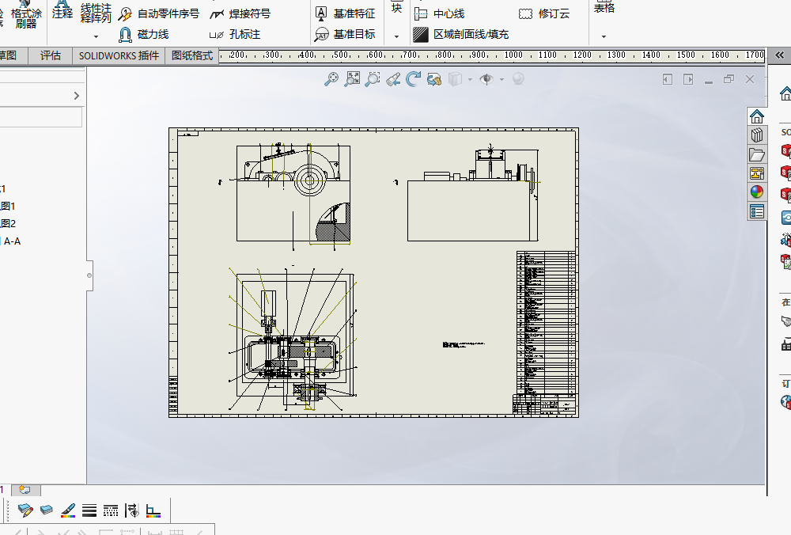791x535 pixels.
Task: Switch to Sheet Format (图纸格式) tab
Action: click(192, 55)
